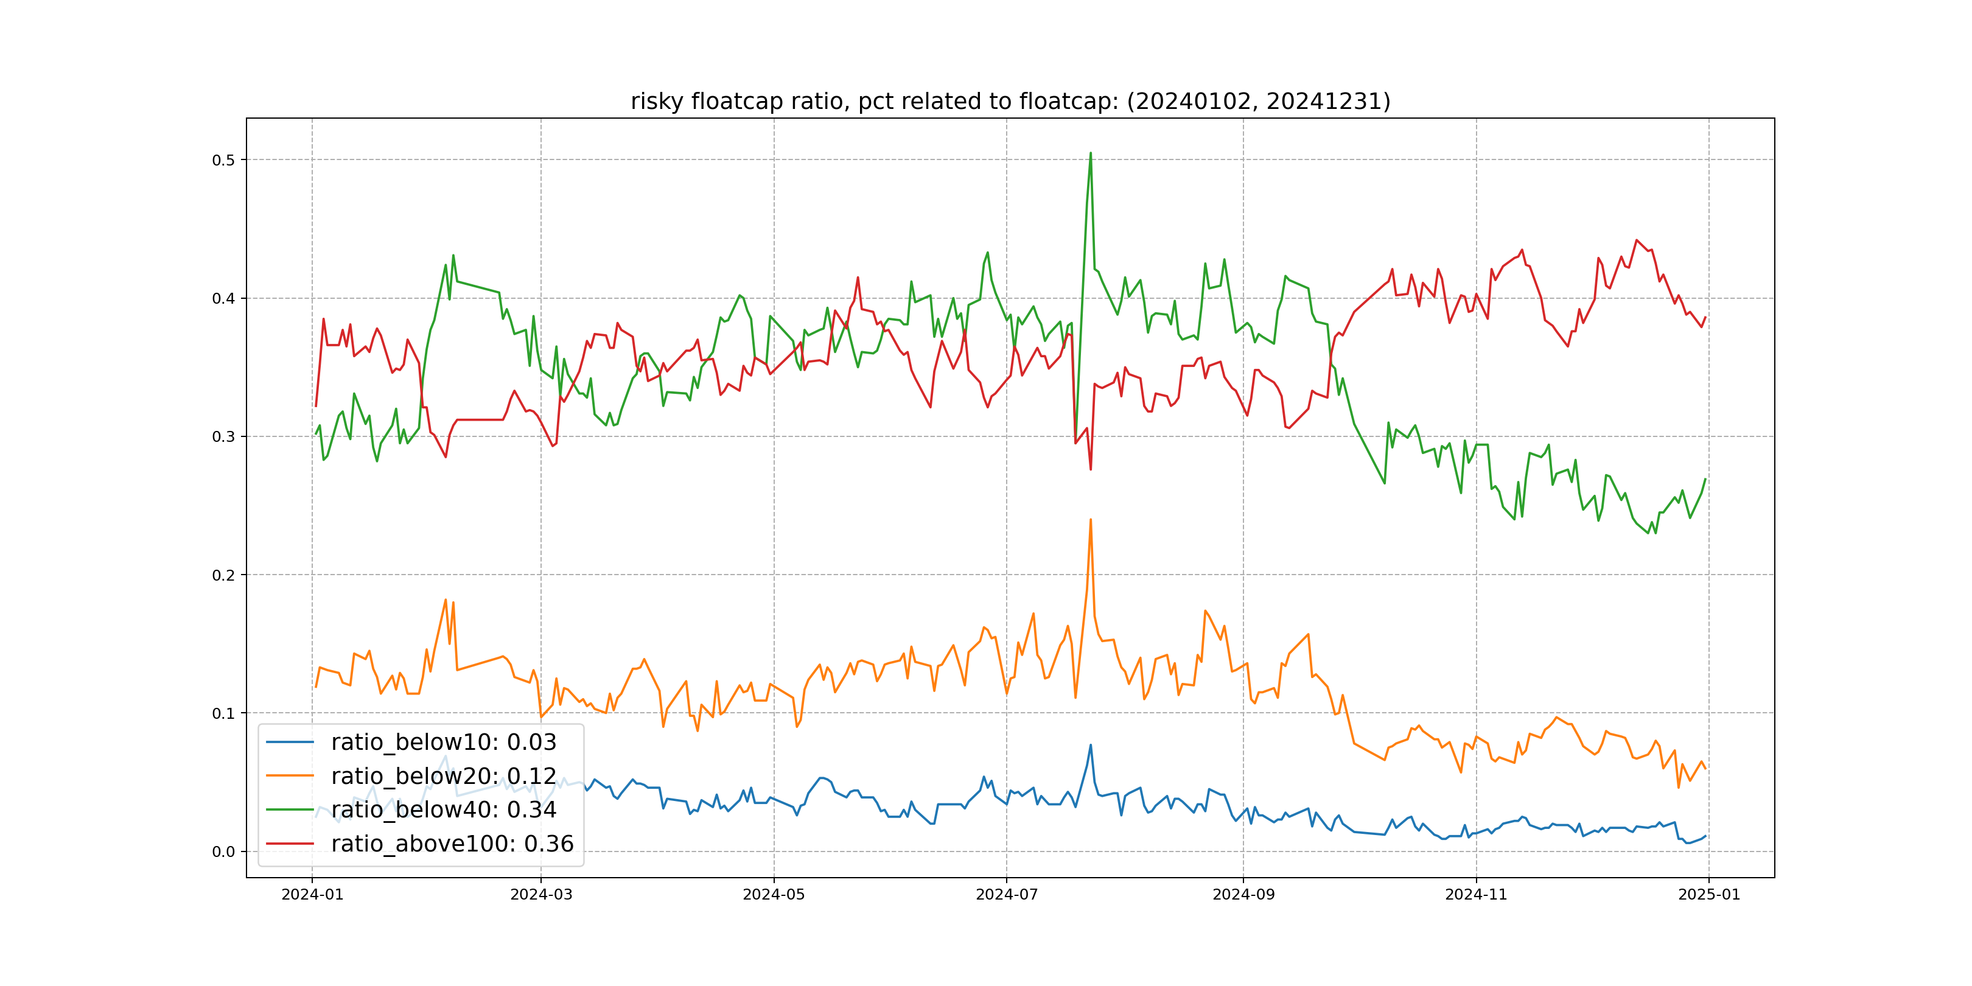This screenshot has width=1972, height=986.
Task: Click the 2024-11 x-axis tick label
Action: (1476, 895)
